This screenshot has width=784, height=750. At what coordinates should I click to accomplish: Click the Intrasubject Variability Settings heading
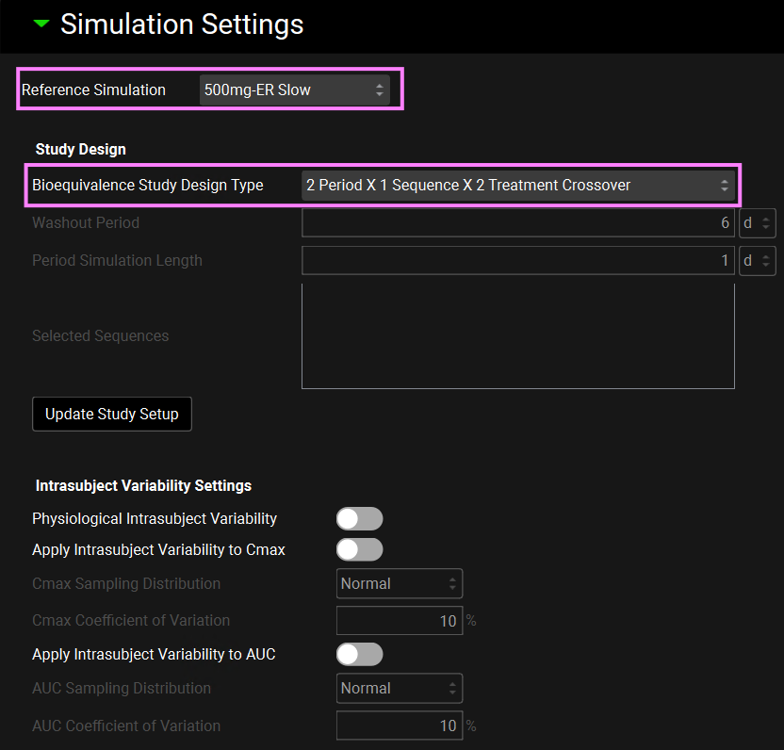tap(143, 486)
